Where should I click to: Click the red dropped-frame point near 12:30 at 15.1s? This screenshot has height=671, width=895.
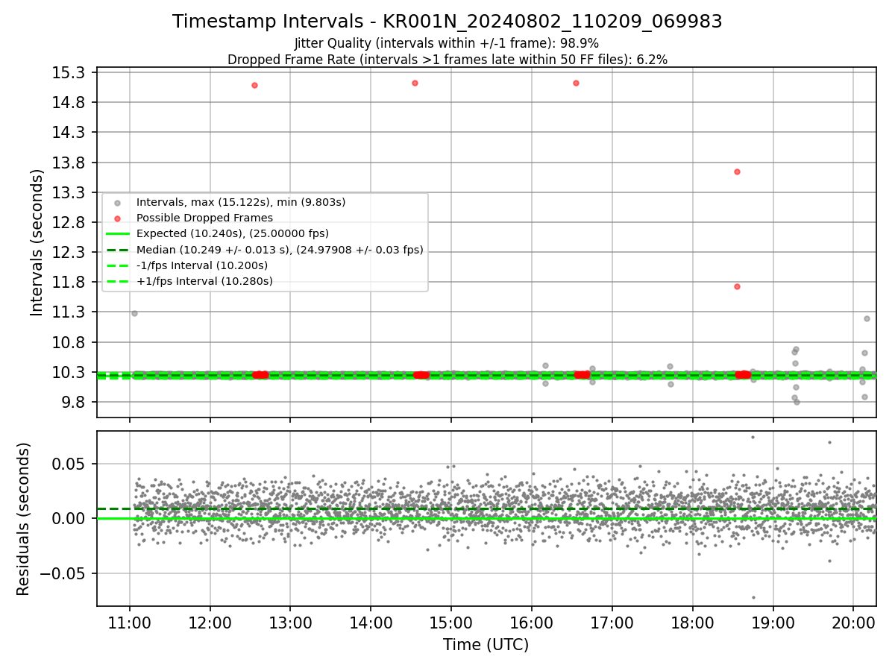(254, 85)
